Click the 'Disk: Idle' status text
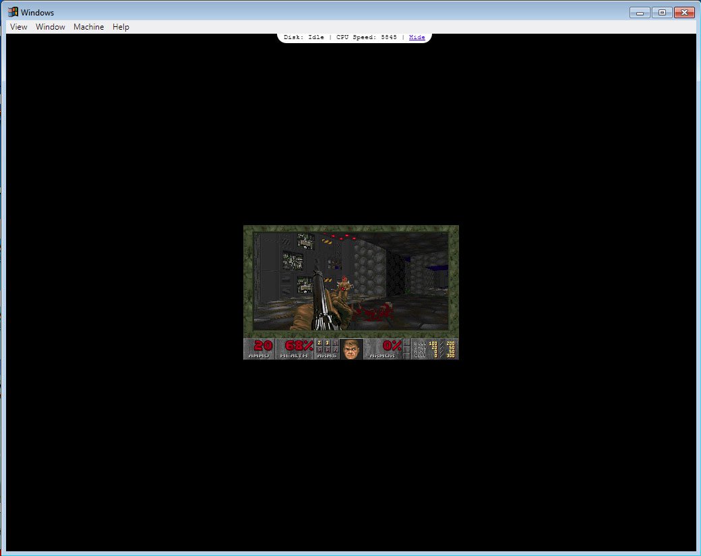The image size is (701, 556). click(303, 37)
